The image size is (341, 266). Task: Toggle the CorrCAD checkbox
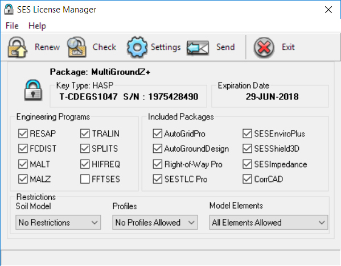(x=247, y=179)
